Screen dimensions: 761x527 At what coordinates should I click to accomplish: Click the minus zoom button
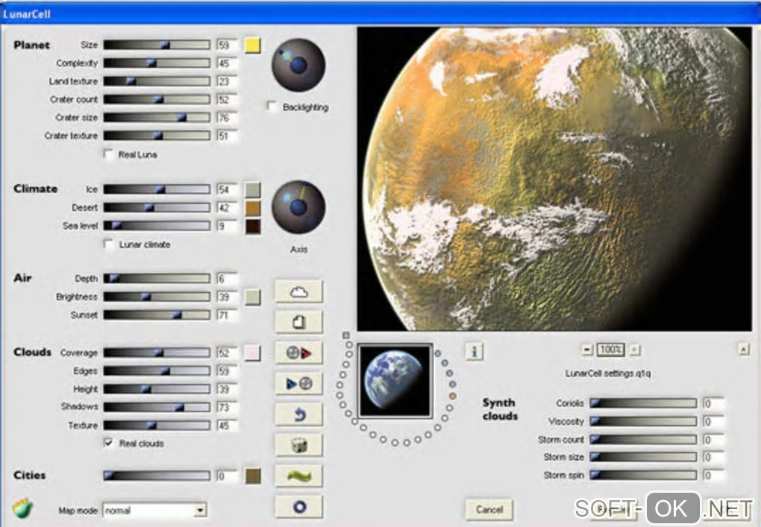[587, 350]
